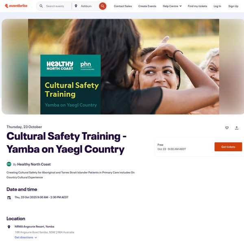Open Contact Sales menu item
Image resolution: width=244 pixels, height=244 pixels.
point(123,6)
